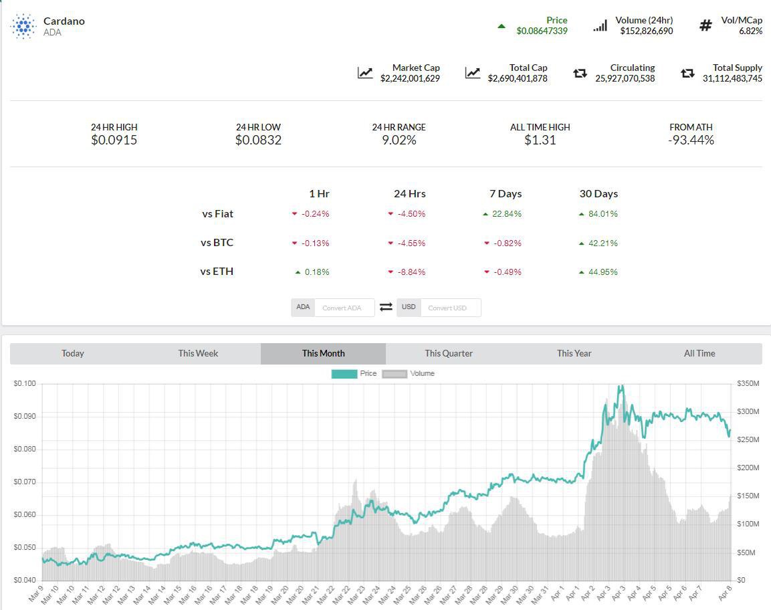The width and height of the screenshot is (771, 610).
Task: Click the vs BTC 1-hour value -0.13%
Action: [315, 243]
